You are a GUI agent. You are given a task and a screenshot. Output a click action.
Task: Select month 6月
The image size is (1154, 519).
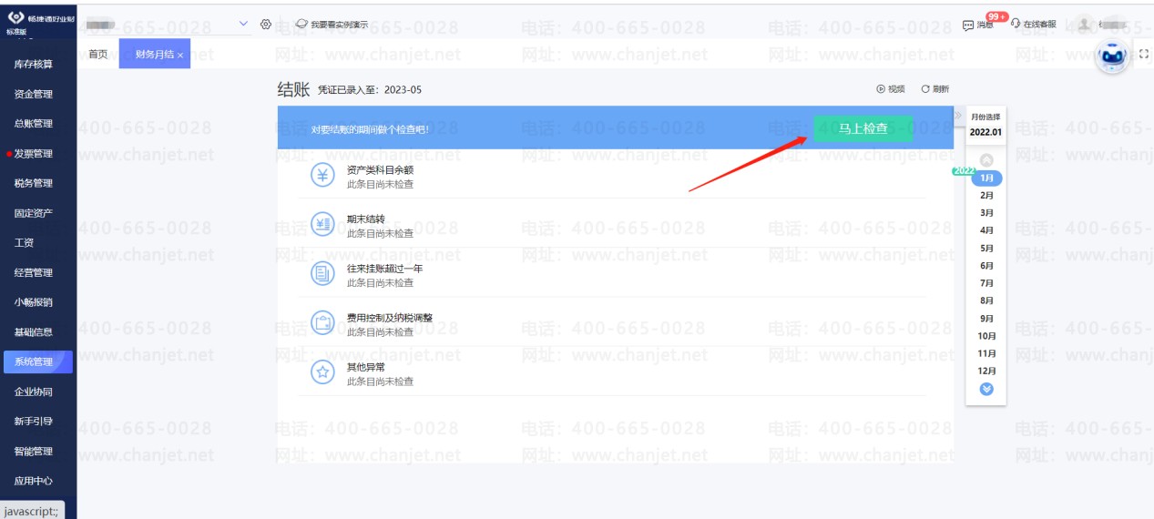pyautogui.click(x=986, y=266)
